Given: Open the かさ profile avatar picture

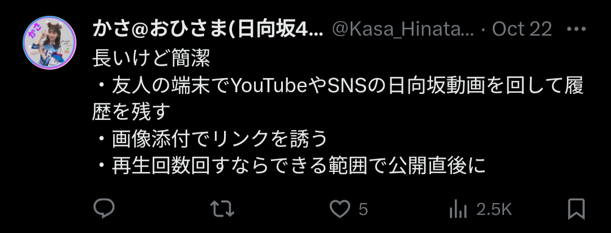Looking at the screenshot, I should 49,42.
